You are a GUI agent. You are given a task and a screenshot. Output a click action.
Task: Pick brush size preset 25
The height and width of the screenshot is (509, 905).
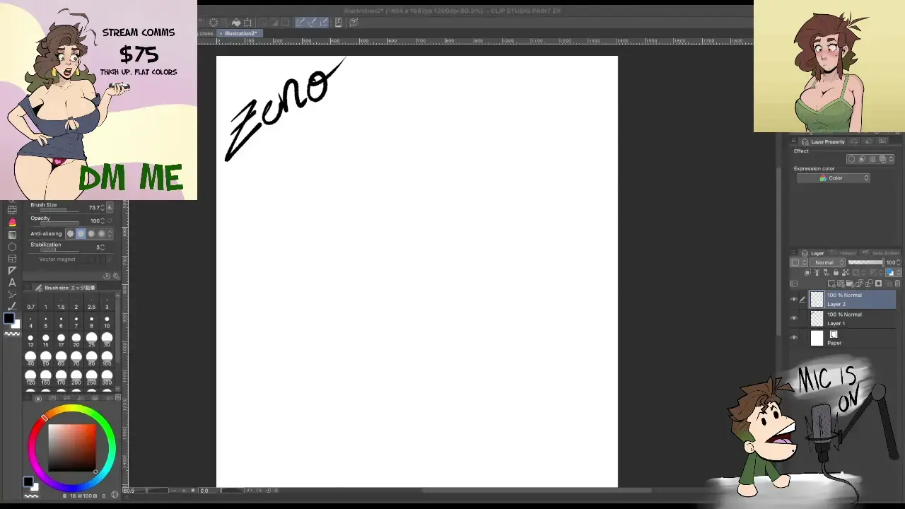click(91, 341)
